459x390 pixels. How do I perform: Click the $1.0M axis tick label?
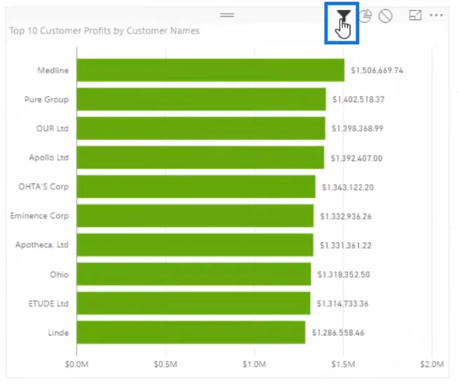[x=254, y=364]
